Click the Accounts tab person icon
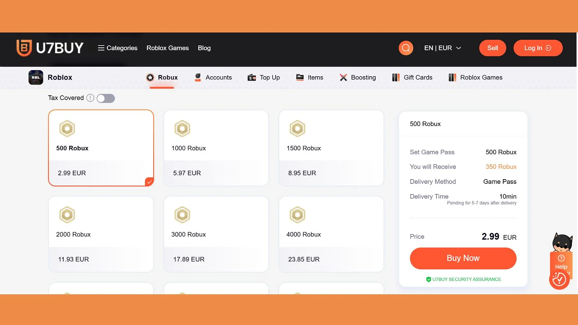This screenshot has height=325, width=578. point(198,77)
